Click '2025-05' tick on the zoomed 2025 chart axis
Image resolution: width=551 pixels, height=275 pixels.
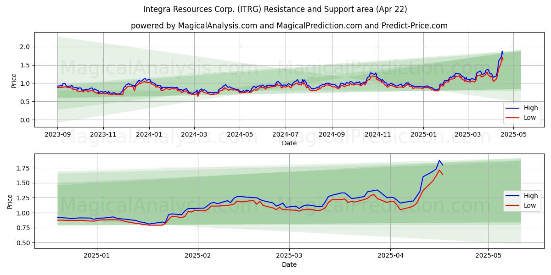click(x=489, y=256)
